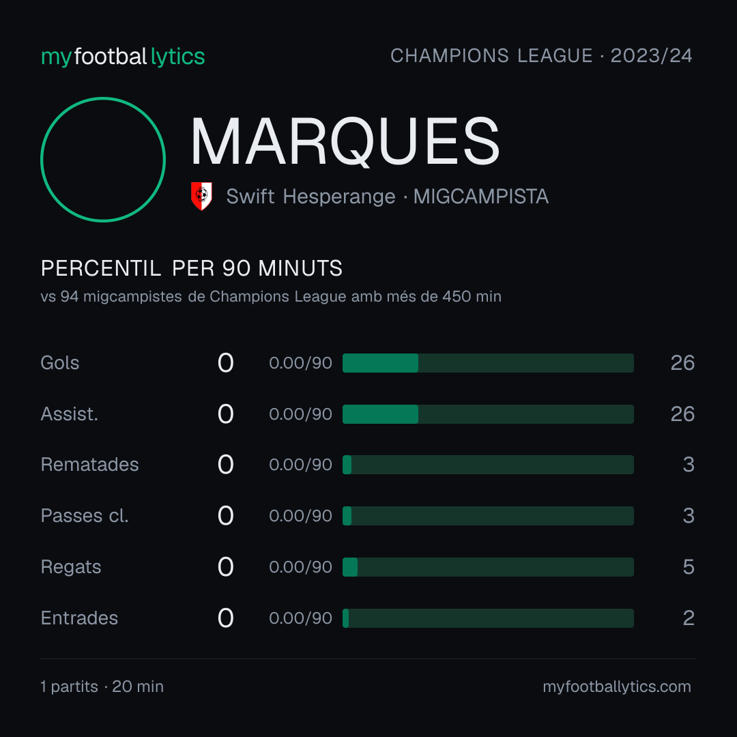Click the Assist. percentile bar
Viewport: 737px width, 737px height.
488,414
